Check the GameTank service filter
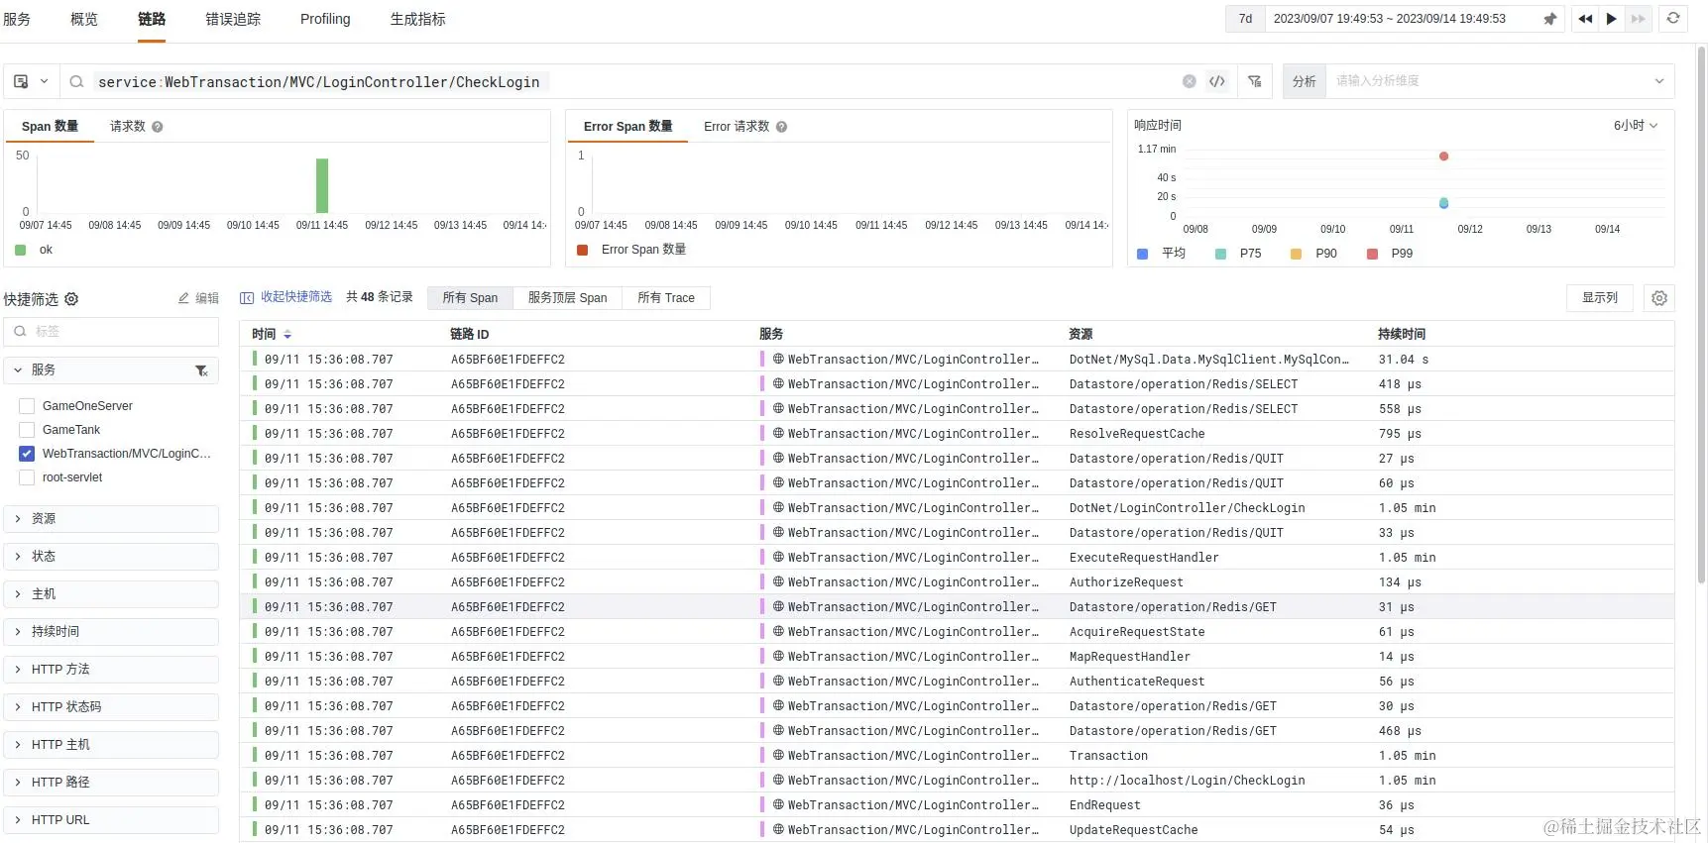This screenshot has width=1708, height=843. (27, 430)
